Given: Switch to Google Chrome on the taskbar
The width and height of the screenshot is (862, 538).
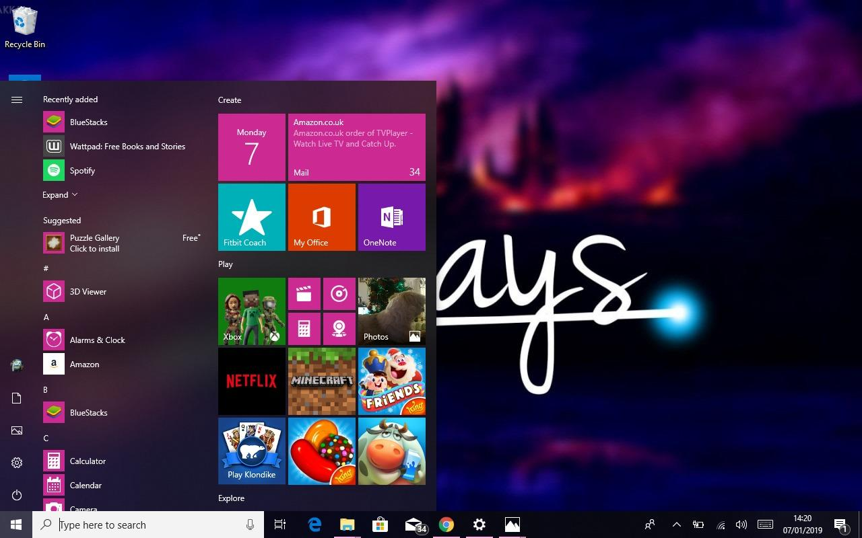Looking at the screenshot, I should pos(446,525).
